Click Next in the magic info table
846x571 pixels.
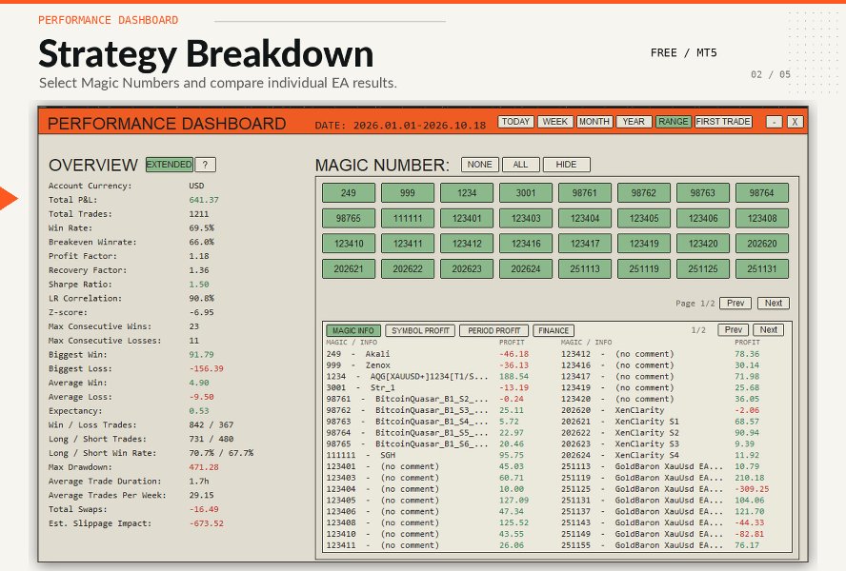pos(768,330)
